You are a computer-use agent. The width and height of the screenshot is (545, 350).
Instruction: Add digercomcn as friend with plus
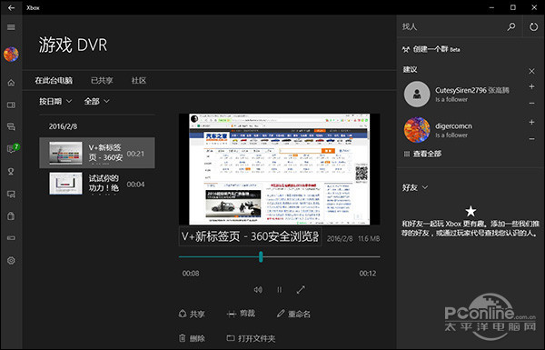[531, 122]
